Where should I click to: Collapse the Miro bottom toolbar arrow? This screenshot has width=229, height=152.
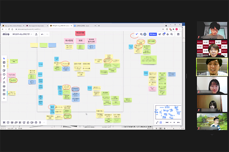tap(44, 122)
